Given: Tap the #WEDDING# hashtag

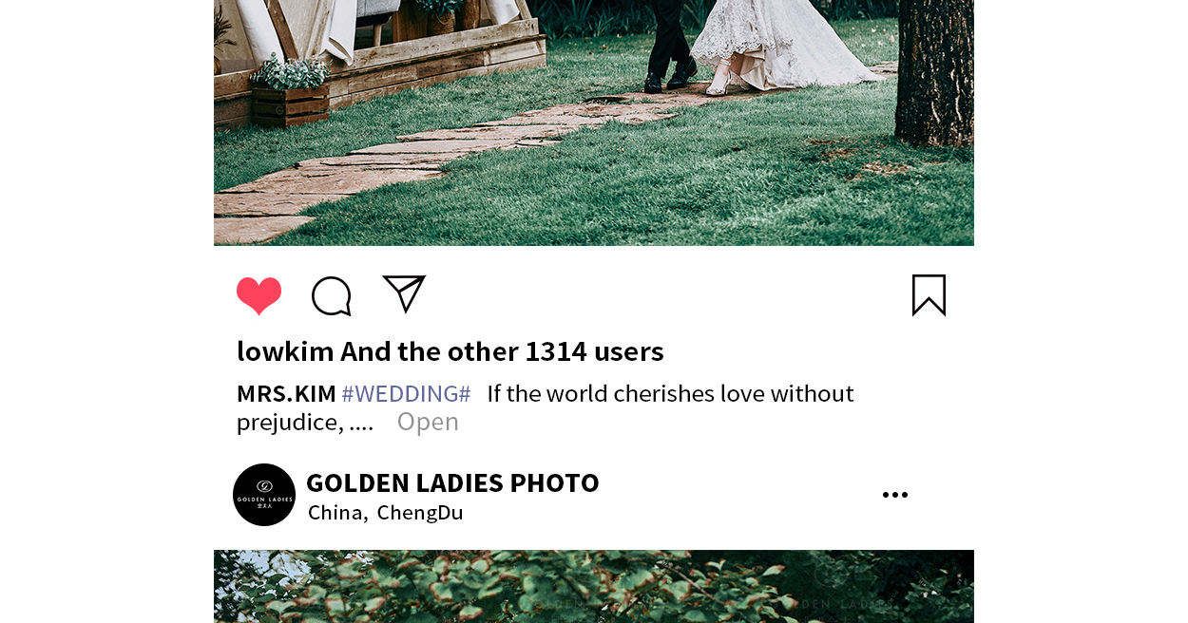Looking at the screenshot, I should (x=406, y=393).
